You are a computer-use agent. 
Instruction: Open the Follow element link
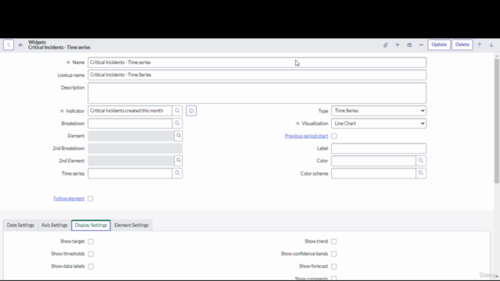69,198
